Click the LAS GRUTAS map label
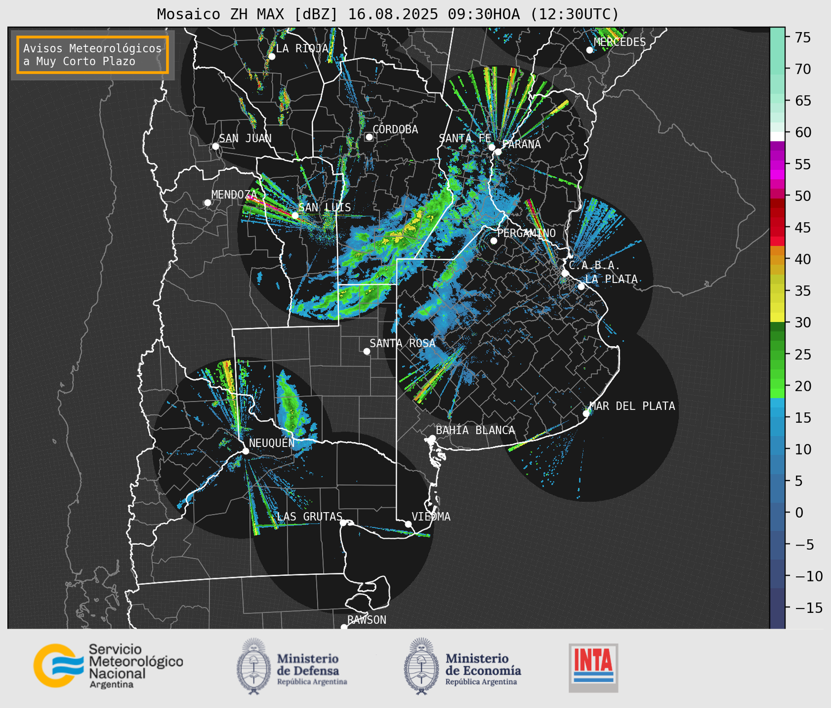 (309, 516)
